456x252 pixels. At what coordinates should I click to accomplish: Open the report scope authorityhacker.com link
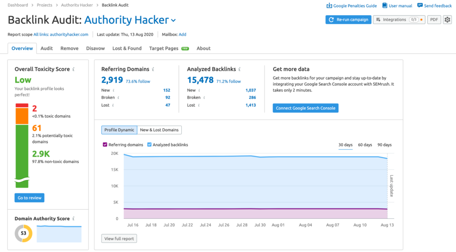pos(61,34)
